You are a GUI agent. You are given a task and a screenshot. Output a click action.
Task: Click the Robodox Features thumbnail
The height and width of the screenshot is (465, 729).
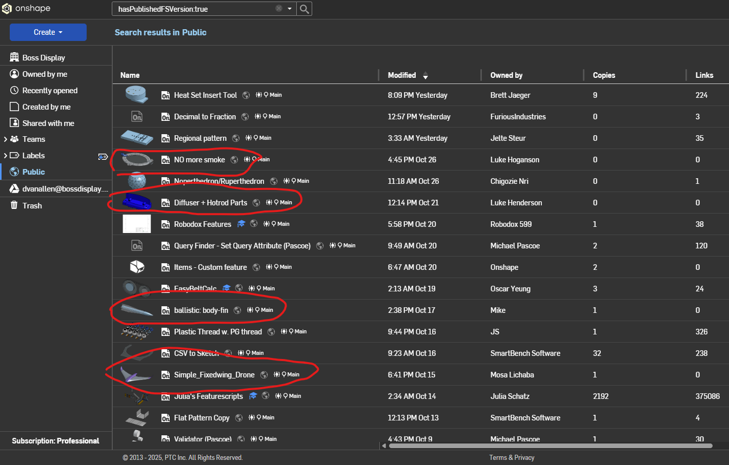coord(137,224)
